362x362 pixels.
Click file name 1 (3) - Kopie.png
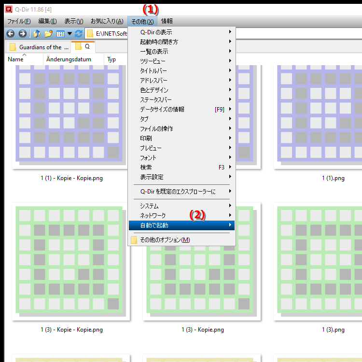(202, 330)
